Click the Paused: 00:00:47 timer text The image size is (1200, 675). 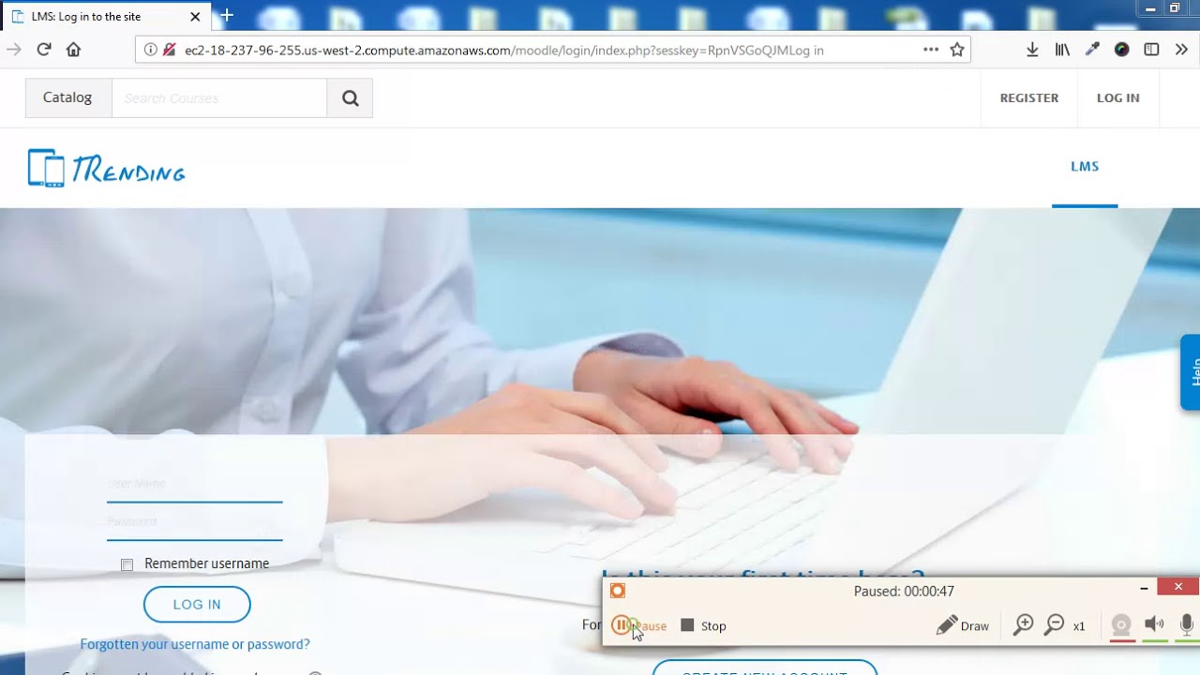pyautogui.click(x=904, y=592)
